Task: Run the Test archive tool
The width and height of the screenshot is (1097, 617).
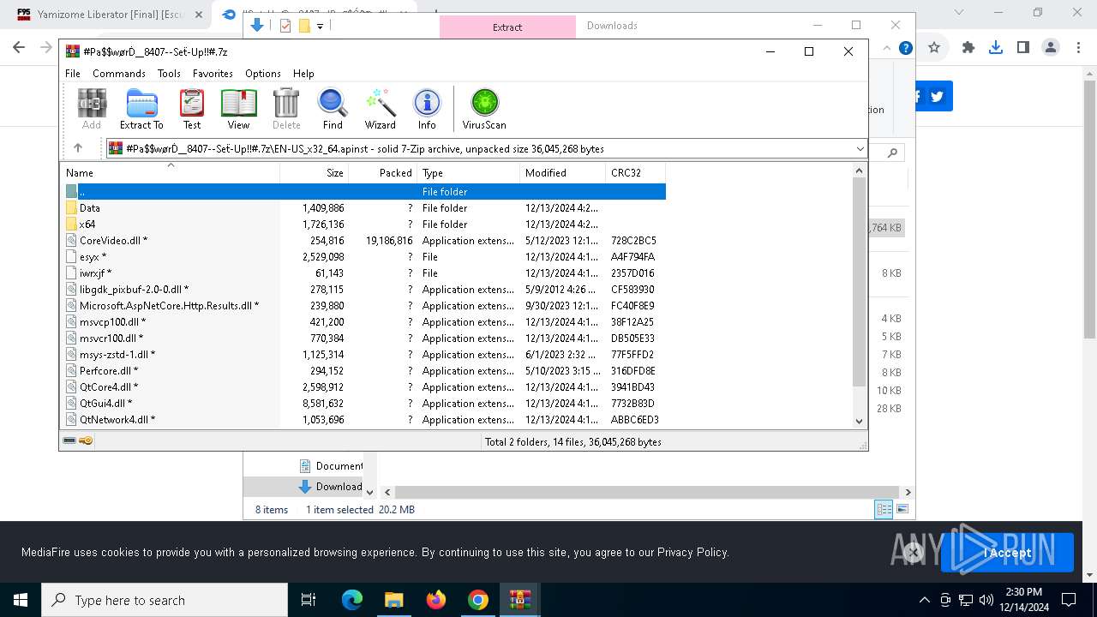Action: [x=192, y=110]
